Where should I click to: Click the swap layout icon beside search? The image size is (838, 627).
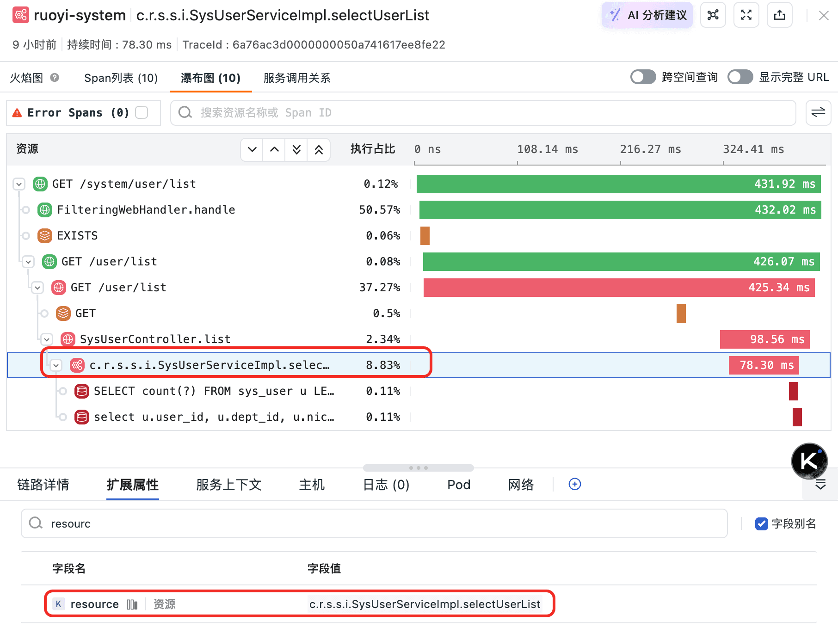pyautogui.click(x=818, y=112)
